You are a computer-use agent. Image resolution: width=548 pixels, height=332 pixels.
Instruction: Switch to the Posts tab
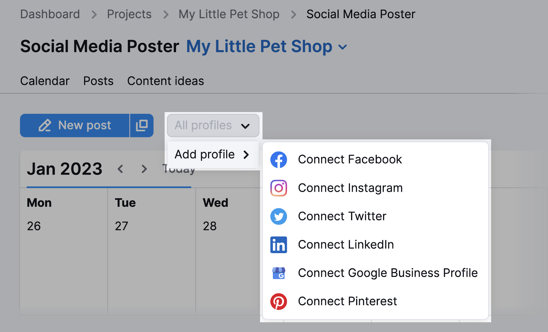[x=98, y=81]
